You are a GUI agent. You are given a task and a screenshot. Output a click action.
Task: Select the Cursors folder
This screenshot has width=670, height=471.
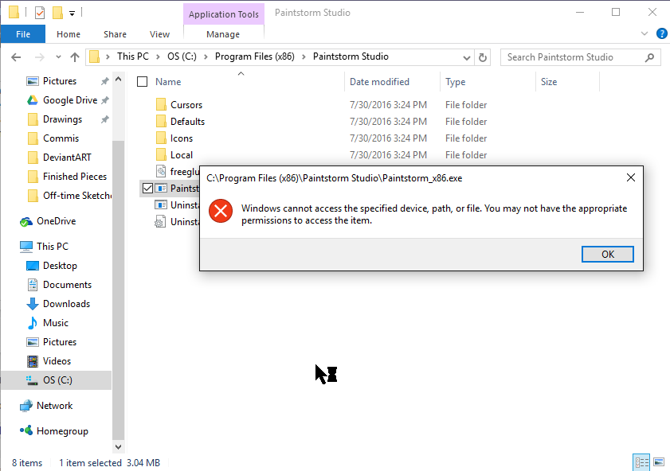(x=186, y=104)
